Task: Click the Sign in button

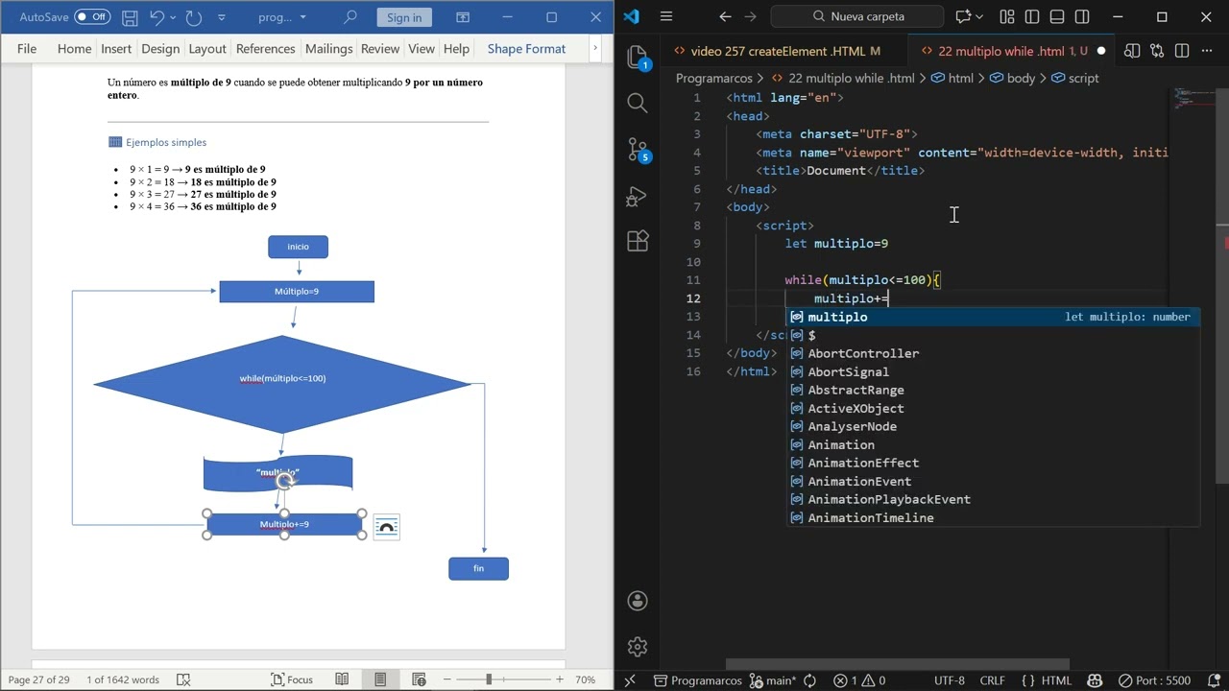Action: pos(404,17)
